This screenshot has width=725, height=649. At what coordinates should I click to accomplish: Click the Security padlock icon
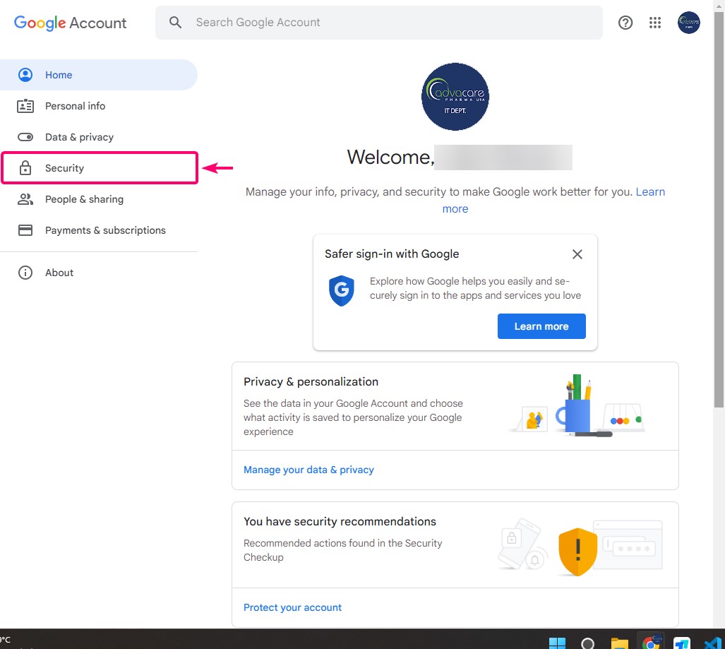(x=25, y=168)
